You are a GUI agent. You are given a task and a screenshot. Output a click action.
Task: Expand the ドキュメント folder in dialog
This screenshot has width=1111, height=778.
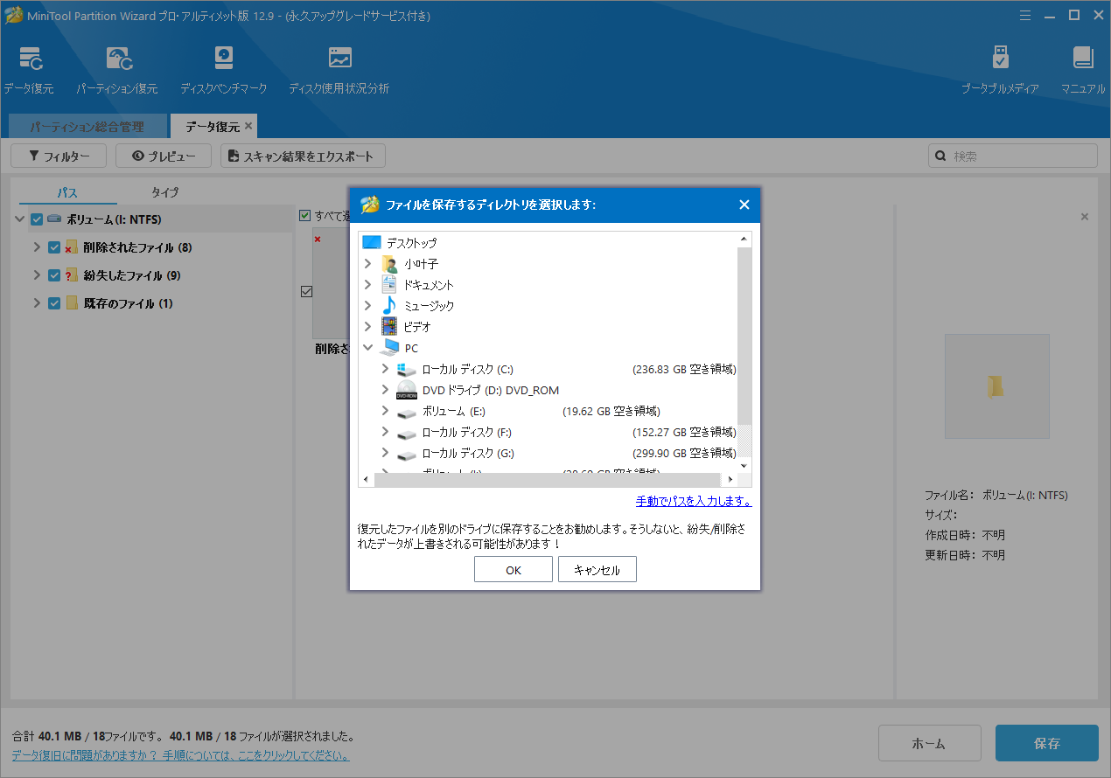(368, 285)
